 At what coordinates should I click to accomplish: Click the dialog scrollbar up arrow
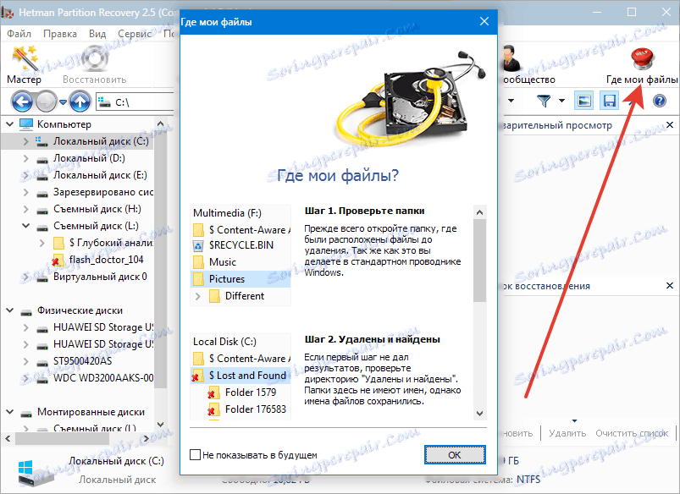[479, 212]
